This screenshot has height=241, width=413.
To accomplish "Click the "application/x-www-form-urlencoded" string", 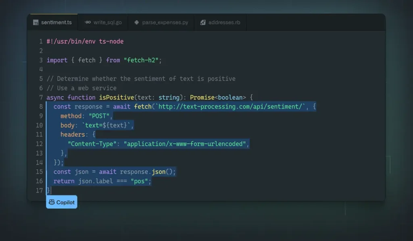I will [185, 144].
